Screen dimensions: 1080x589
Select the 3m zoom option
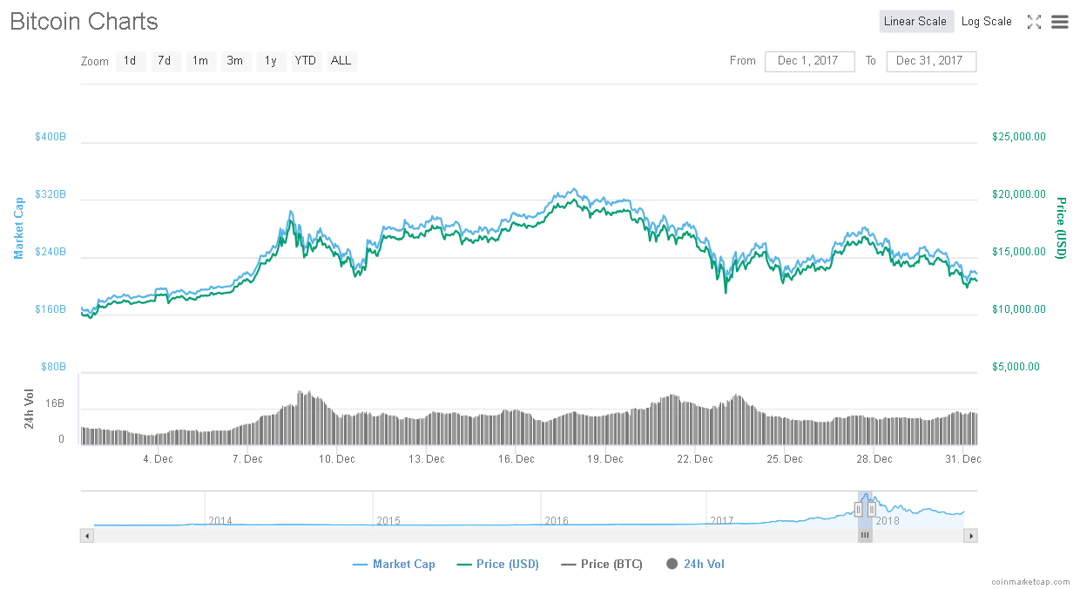pyautogui.click(x=235, y=61)
